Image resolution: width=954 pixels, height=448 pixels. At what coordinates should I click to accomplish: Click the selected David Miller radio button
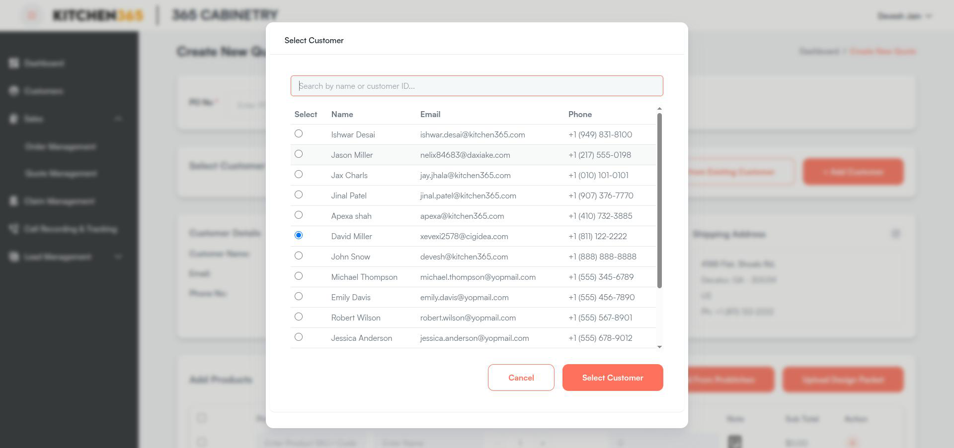tap(299, 235)
